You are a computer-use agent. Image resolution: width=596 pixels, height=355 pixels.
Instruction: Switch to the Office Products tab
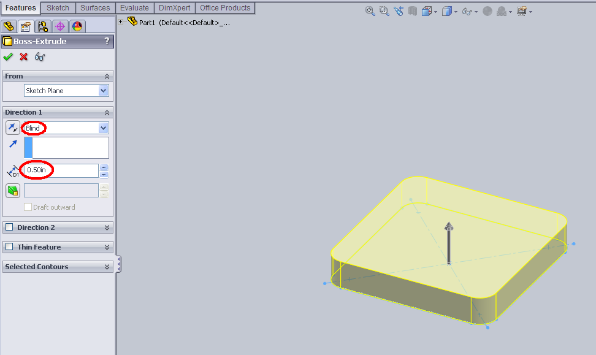pyautogui.click(x=225, y=7)
